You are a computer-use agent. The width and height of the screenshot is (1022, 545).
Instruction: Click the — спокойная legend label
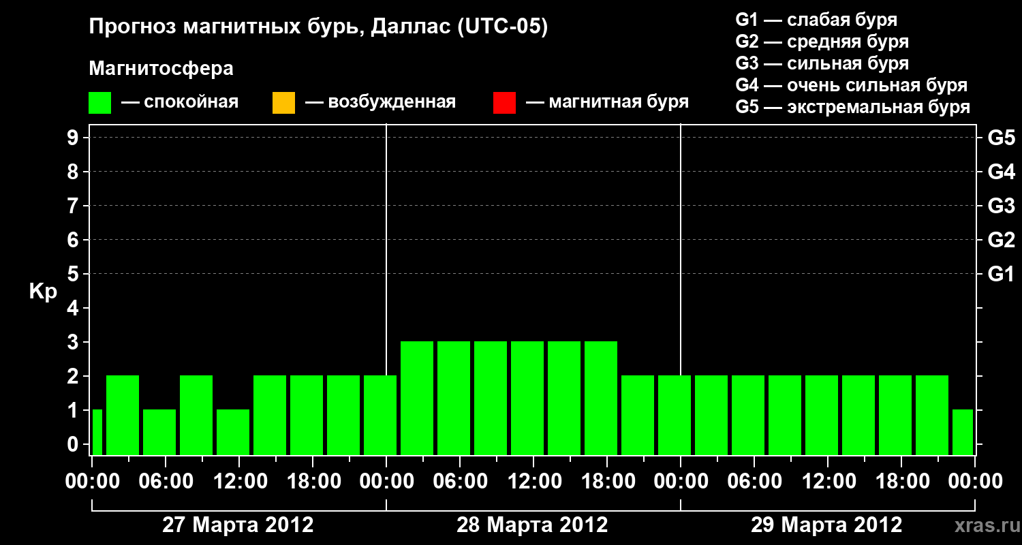[x=180, y=102]
